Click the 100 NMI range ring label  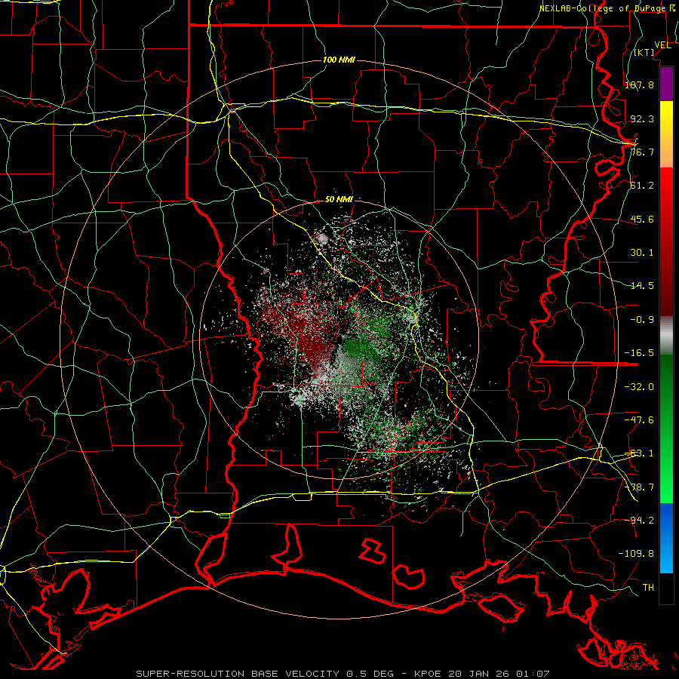339,60
